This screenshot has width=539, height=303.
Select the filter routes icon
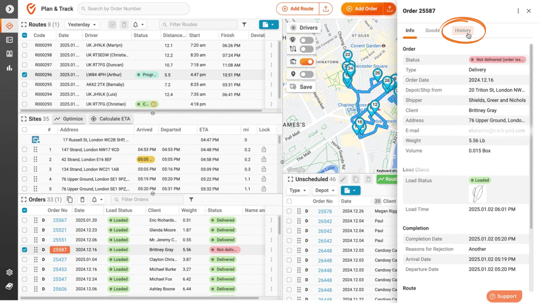[x=244, y=24]
